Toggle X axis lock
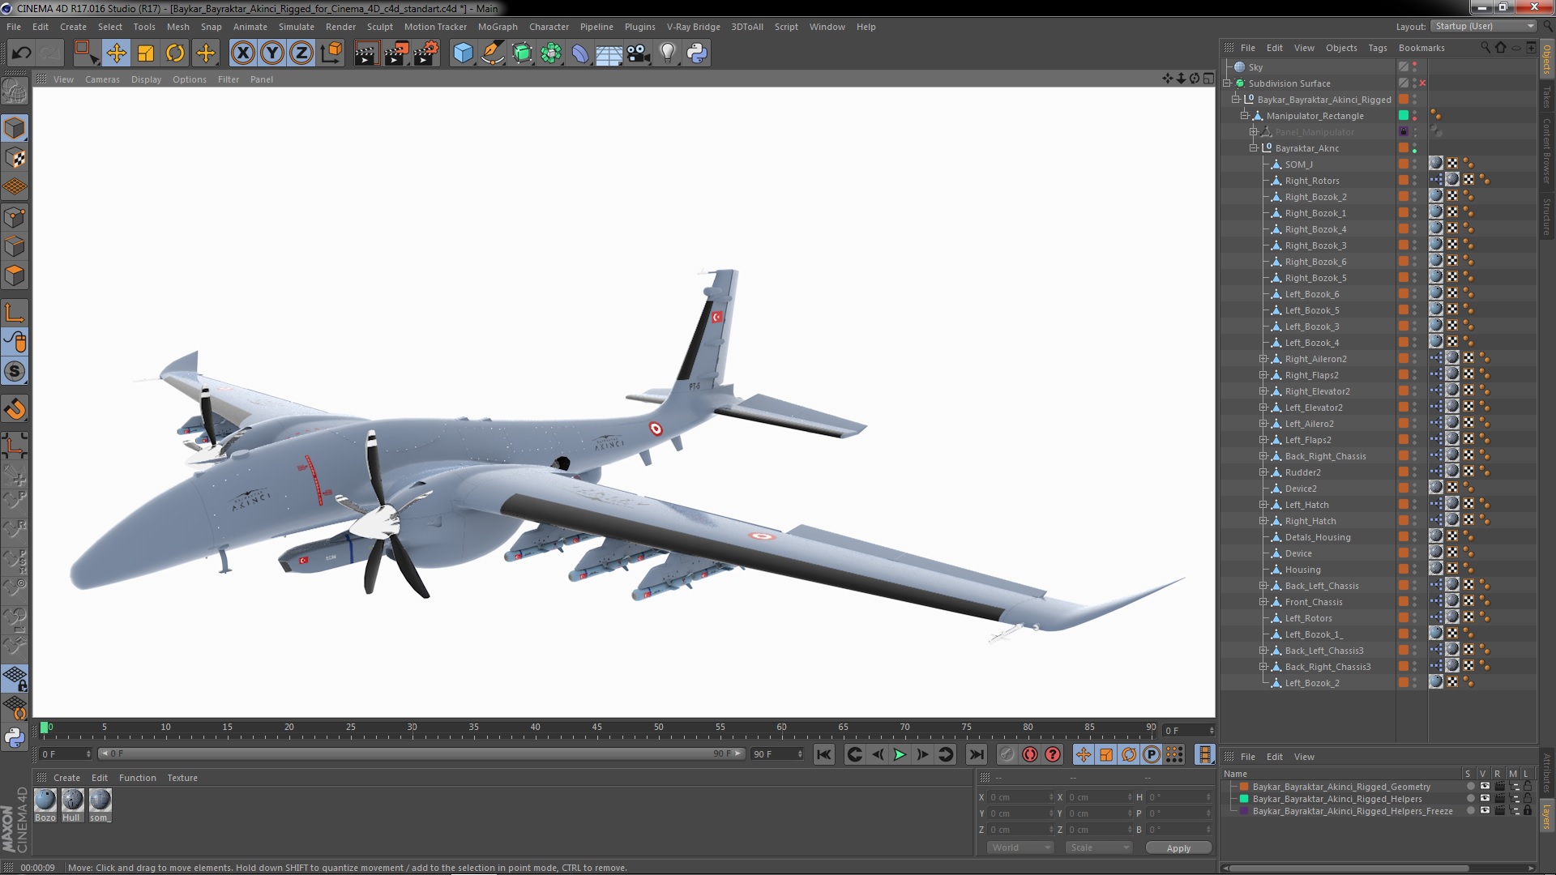Viewport: 1556px width, 875px height. tap(242, 53)
